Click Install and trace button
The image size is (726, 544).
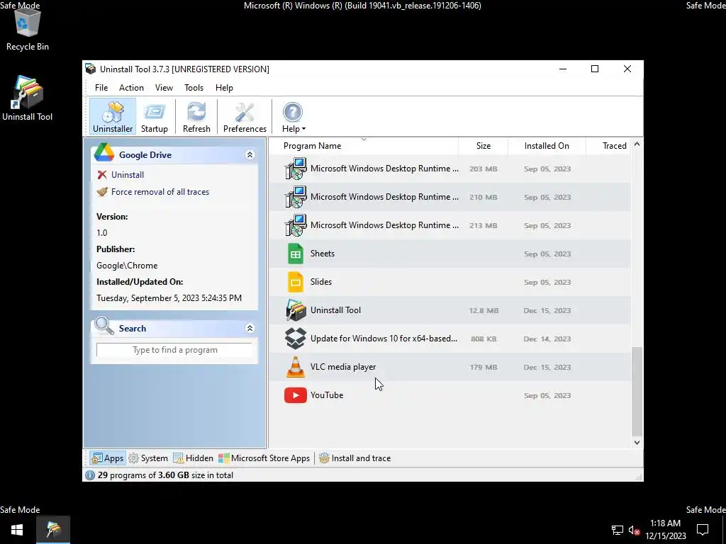pos(354,458)
